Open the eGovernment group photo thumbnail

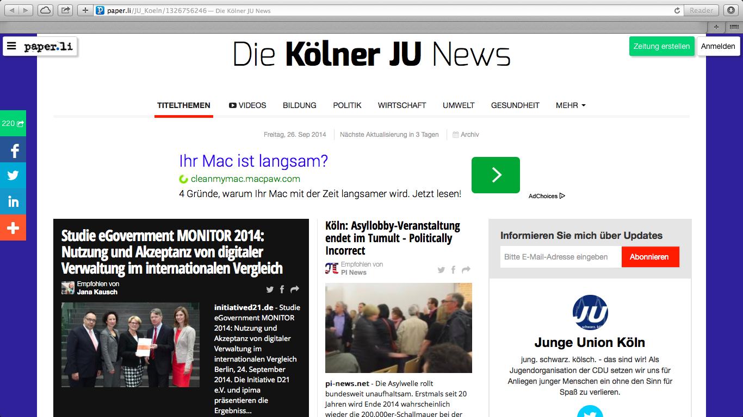point(131,345)
